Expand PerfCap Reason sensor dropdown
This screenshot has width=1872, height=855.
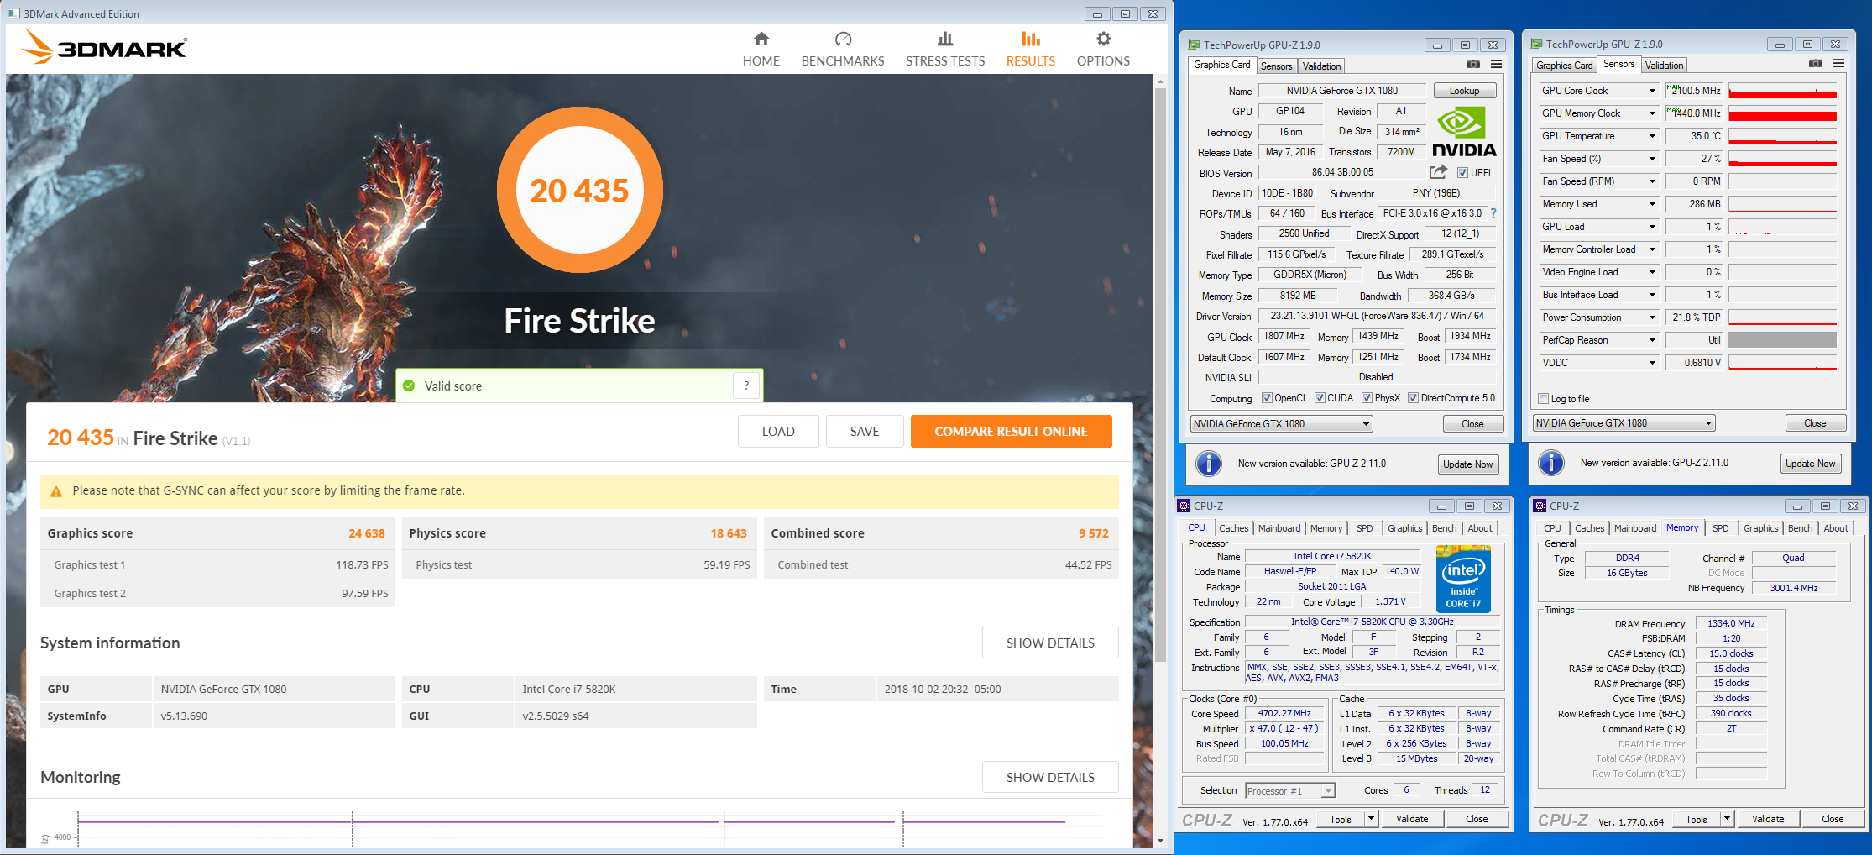pyautogui.click(x=1652, y=340)
